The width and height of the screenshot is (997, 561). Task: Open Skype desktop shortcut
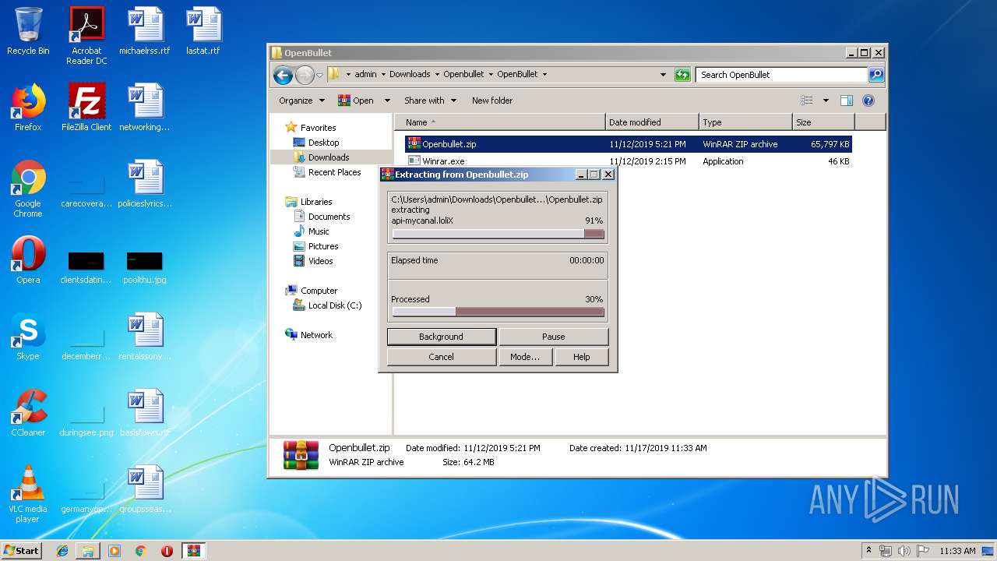(x=28, y=337)
